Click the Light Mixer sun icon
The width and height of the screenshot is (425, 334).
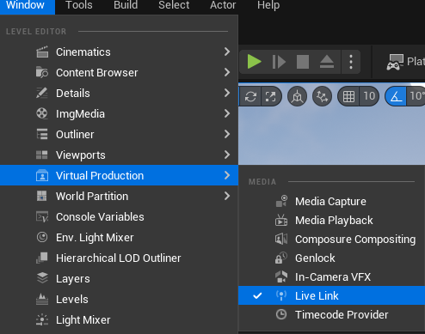(x=42, y=319)
